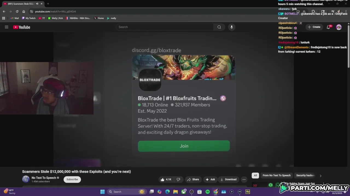The height and width of the screenshot is (196, 350).
Task: Click the "321,937 Members" text
Action: [192, 105]
